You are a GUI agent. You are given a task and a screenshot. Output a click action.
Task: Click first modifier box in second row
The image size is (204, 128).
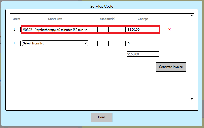coord(94,43)
